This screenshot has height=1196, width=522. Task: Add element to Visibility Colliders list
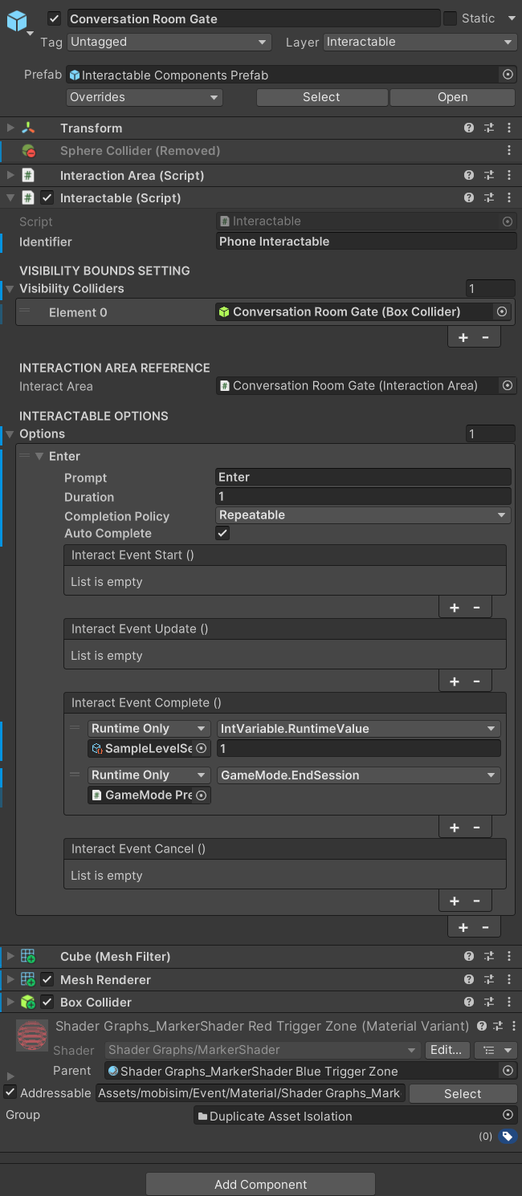click(x=463, y=338)
